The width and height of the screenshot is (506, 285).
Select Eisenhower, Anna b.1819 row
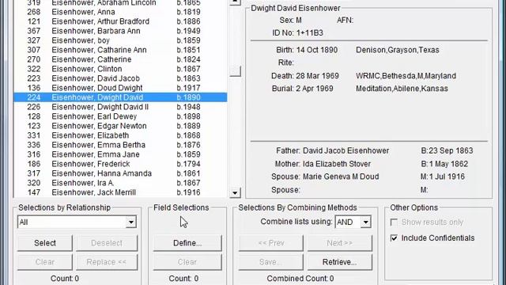[x=120, y=12]
